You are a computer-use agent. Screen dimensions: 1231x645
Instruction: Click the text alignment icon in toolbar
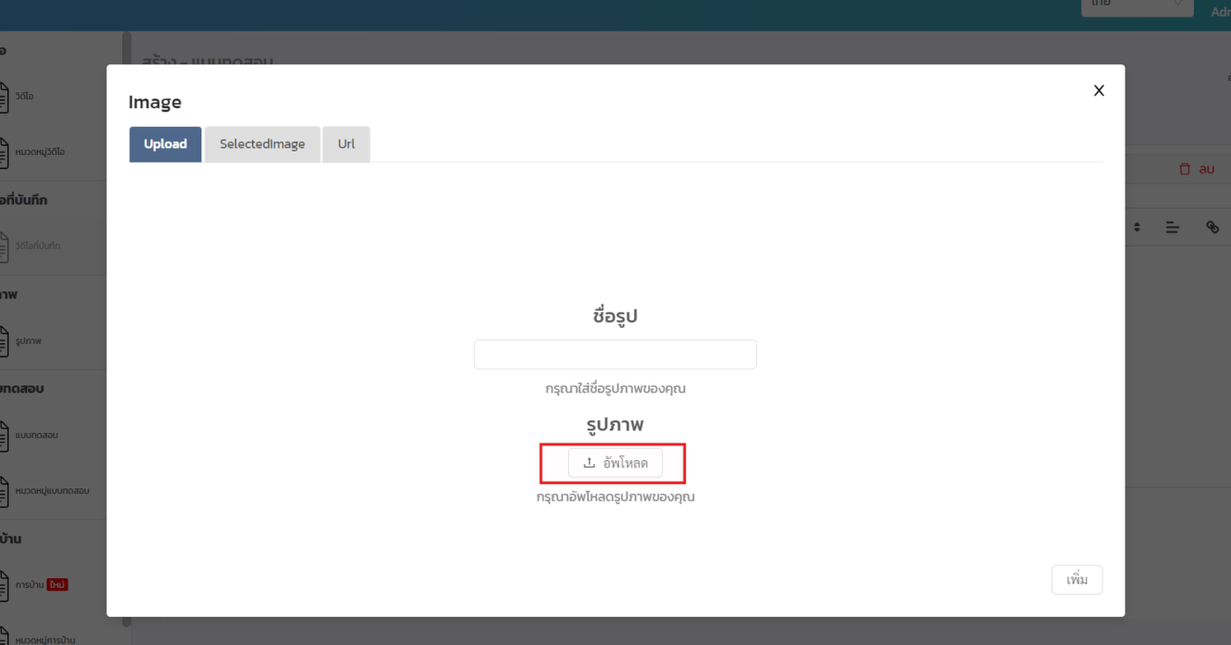pos(1172,227)
